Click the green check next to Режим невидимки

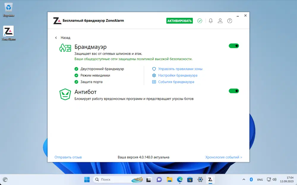tap(76, 75)
